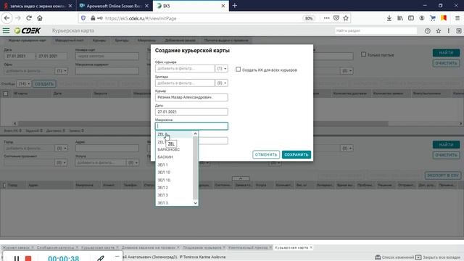Open the Firefox application menu
The height and width of the screenshot is (261, 464).
pos(457,18)
